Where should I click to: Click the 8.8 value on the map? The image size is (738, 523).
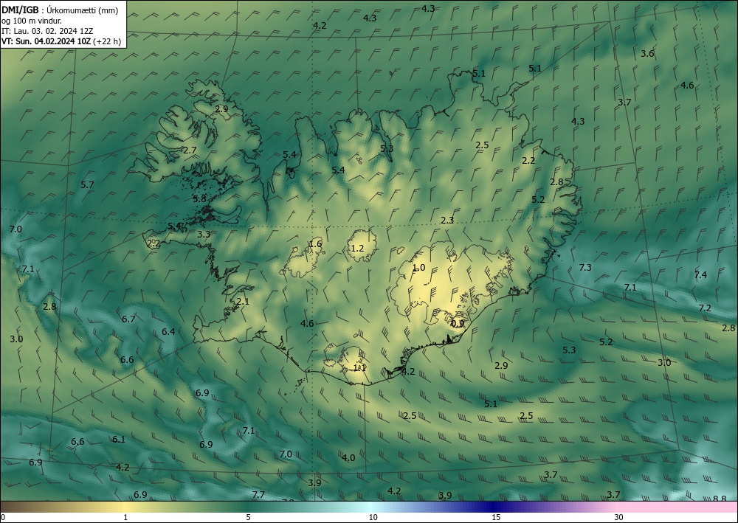(x=719, y=499)
